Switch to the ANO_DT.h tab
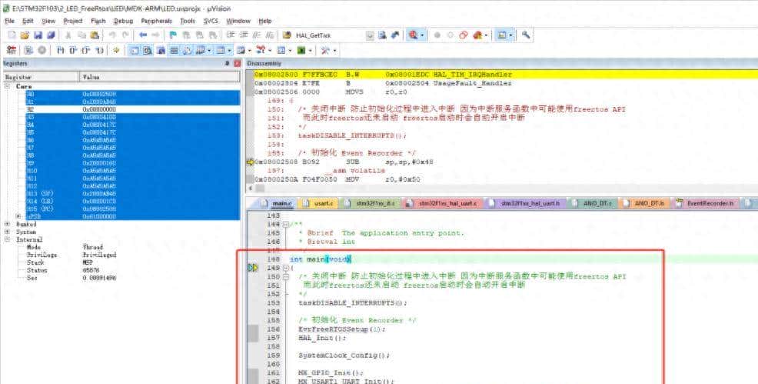Image resolution: width=758 pixels, height=384 pixels. click(x=645, y=204)
